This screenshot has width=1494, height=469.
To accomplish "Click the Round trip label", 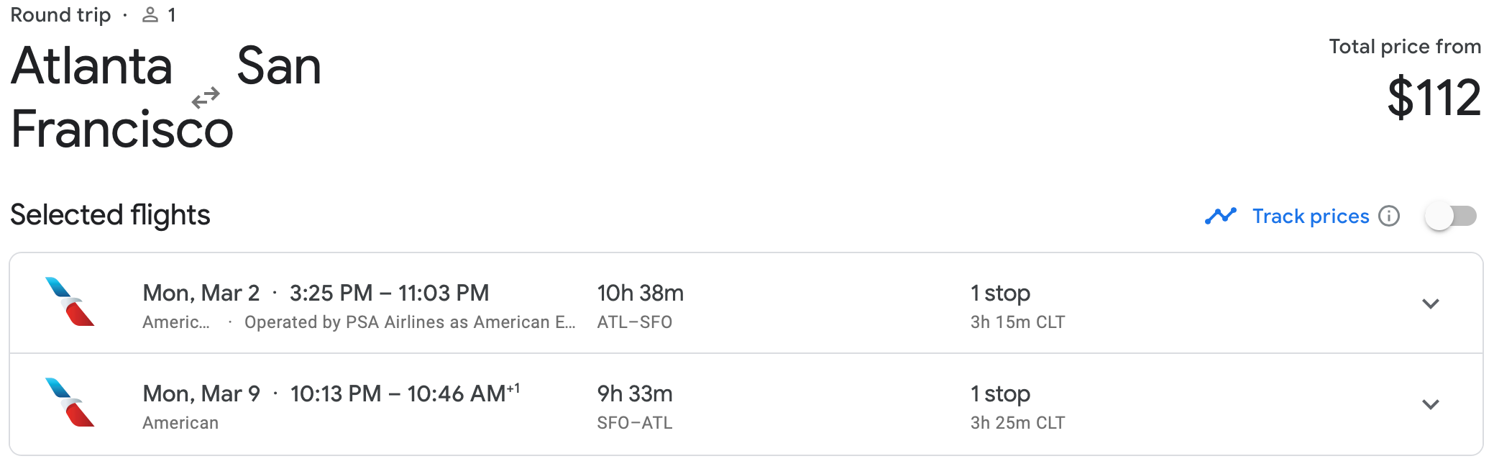I will 60,15.
